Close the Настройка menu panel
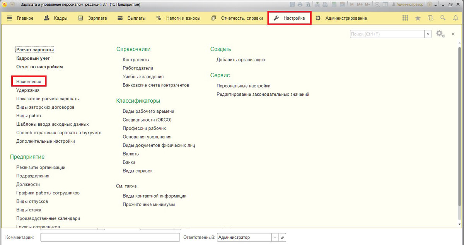This screenshot has width=464, height=245. coord(453,34)
